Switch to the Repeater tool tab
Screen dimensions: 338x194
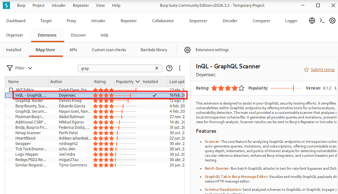[129, 21]
